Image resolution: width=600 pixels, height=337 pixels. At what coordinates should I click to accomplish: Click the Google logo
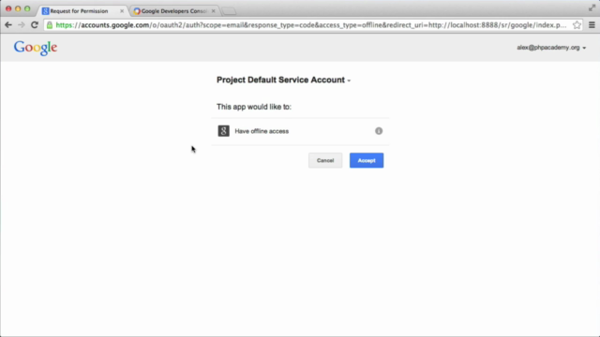pyautogui.click(x=36, y=48)
